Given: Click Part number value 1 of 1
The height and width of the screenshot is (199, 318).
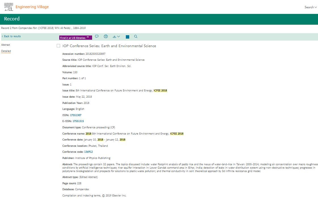Looking at the screenshot, I should (82, 78).
